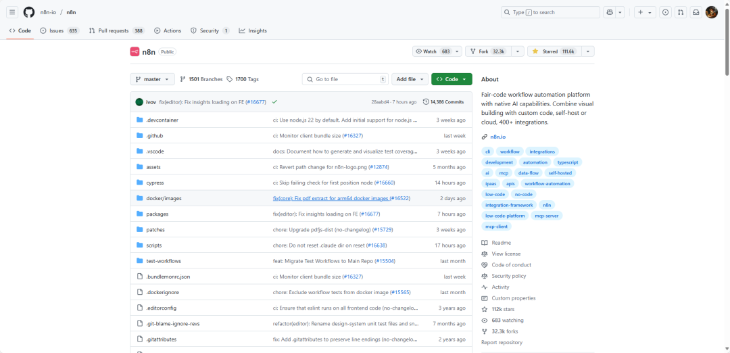The width and height of the screenshot is (730, 353).
Task: Open Pull requests icon in top bar
Action: click(681, 13)
